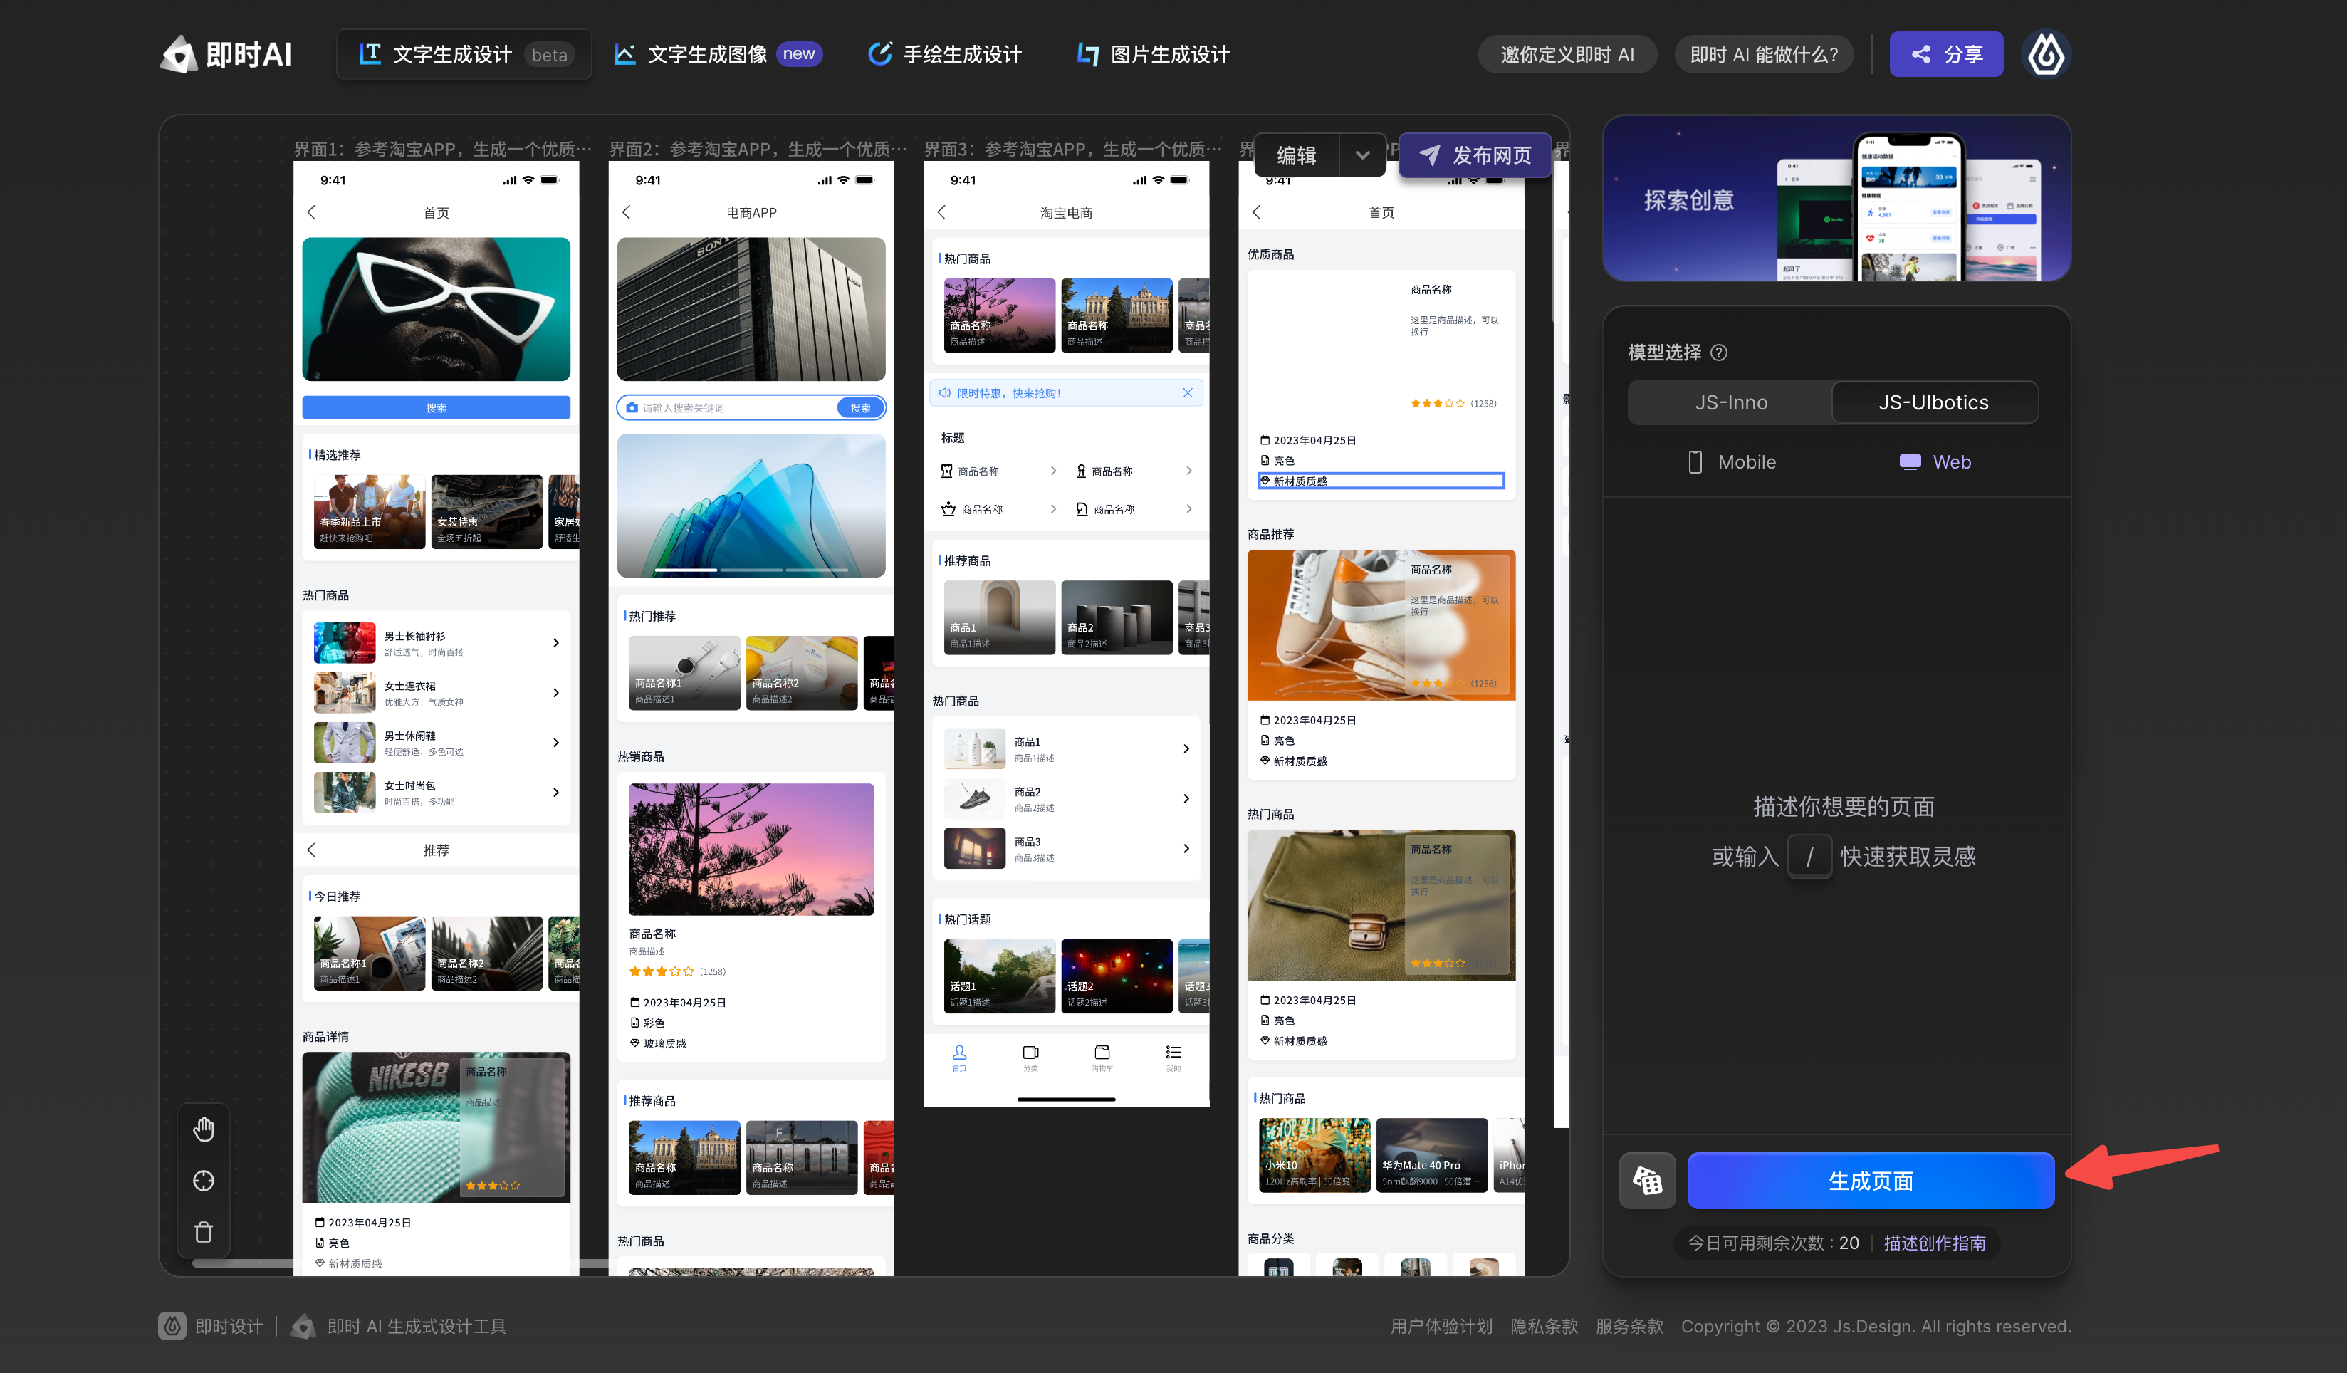Click the 分享 share button
The image size is (2347, 1373).
point(1945,54)
